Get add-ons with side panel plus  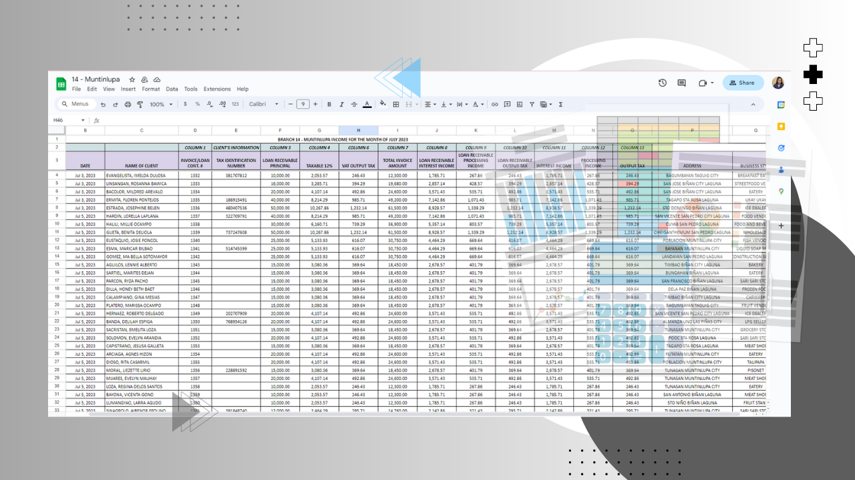tap(781, 226)
